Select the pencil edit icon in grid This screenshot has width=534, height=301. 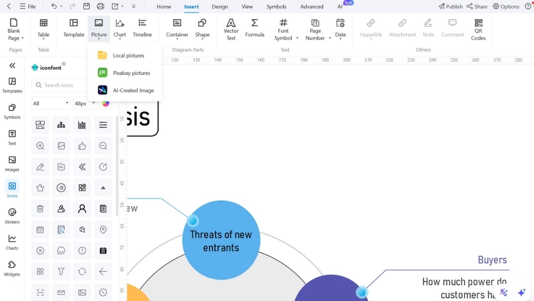pyautogui.click(x=40, y=167)
